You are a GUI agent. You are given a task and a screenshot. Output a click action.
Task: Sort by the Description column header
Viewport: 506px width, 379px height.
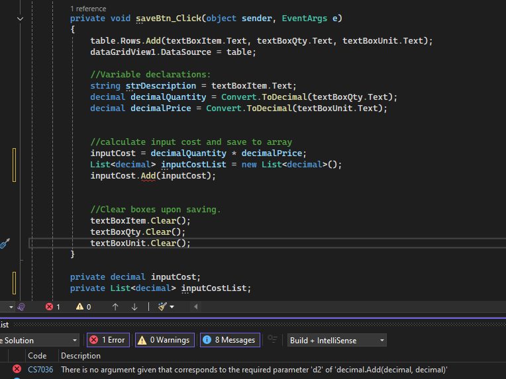[x=81, y=356]
